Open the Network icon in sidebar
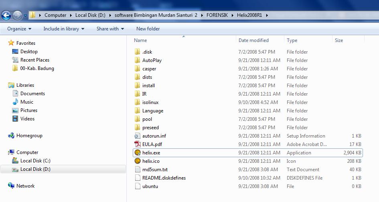This screenshot has width=379, height=202. pyautogui.click(x=11, y=186)
